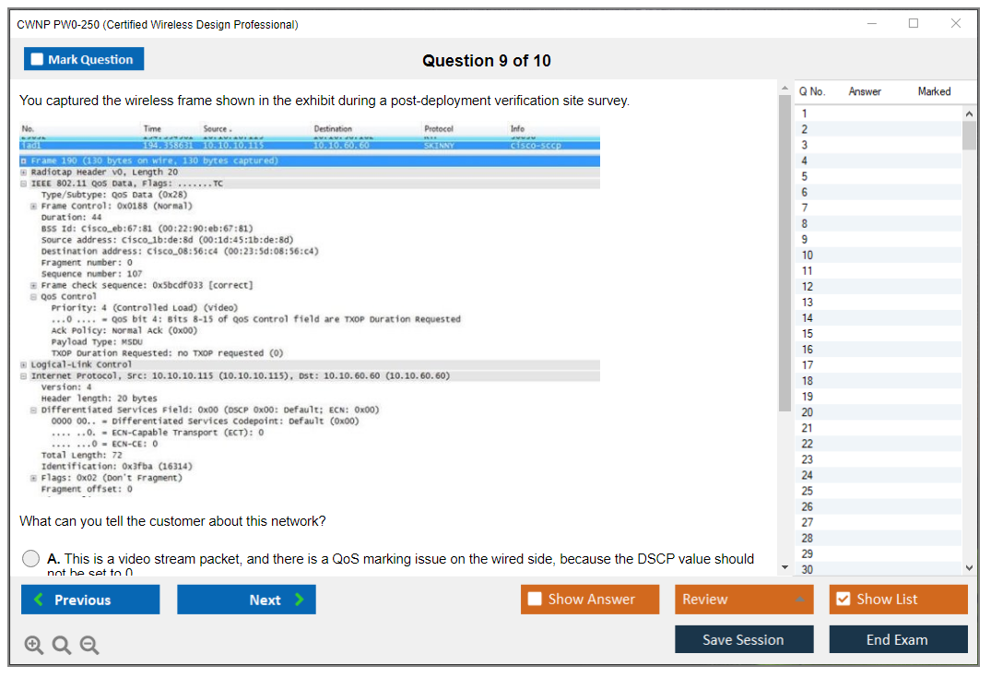Maximize the exam window
Viewport: 991px width, 678px height.
point(914,24)
